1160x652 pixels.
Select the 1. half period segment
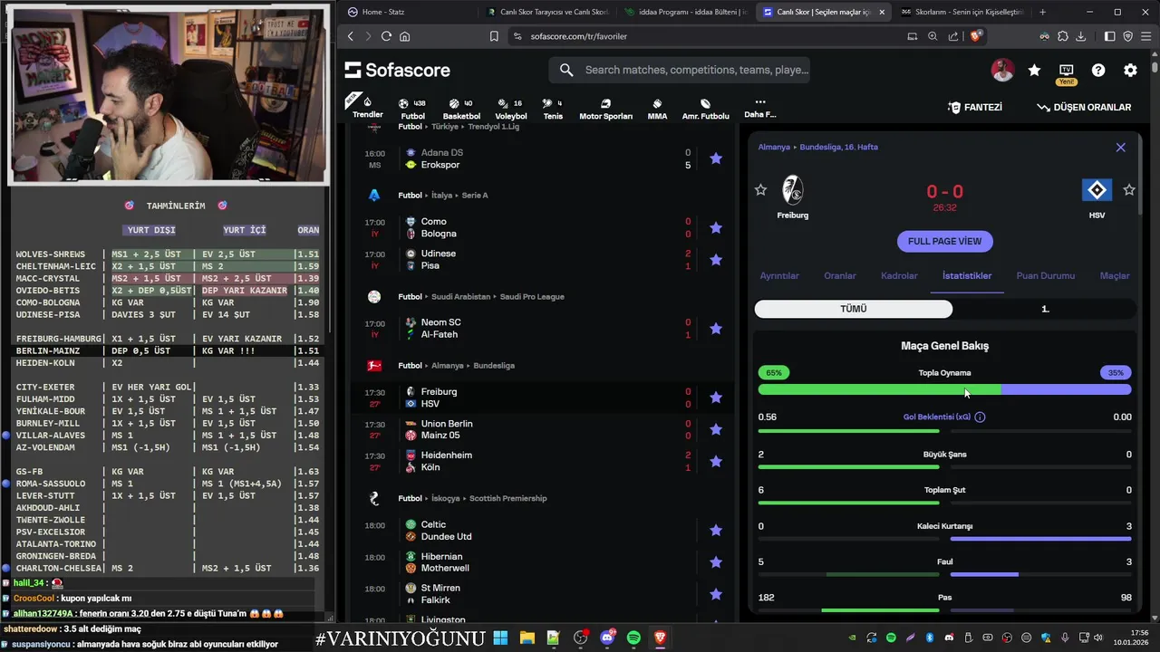tap(1045, 309)
